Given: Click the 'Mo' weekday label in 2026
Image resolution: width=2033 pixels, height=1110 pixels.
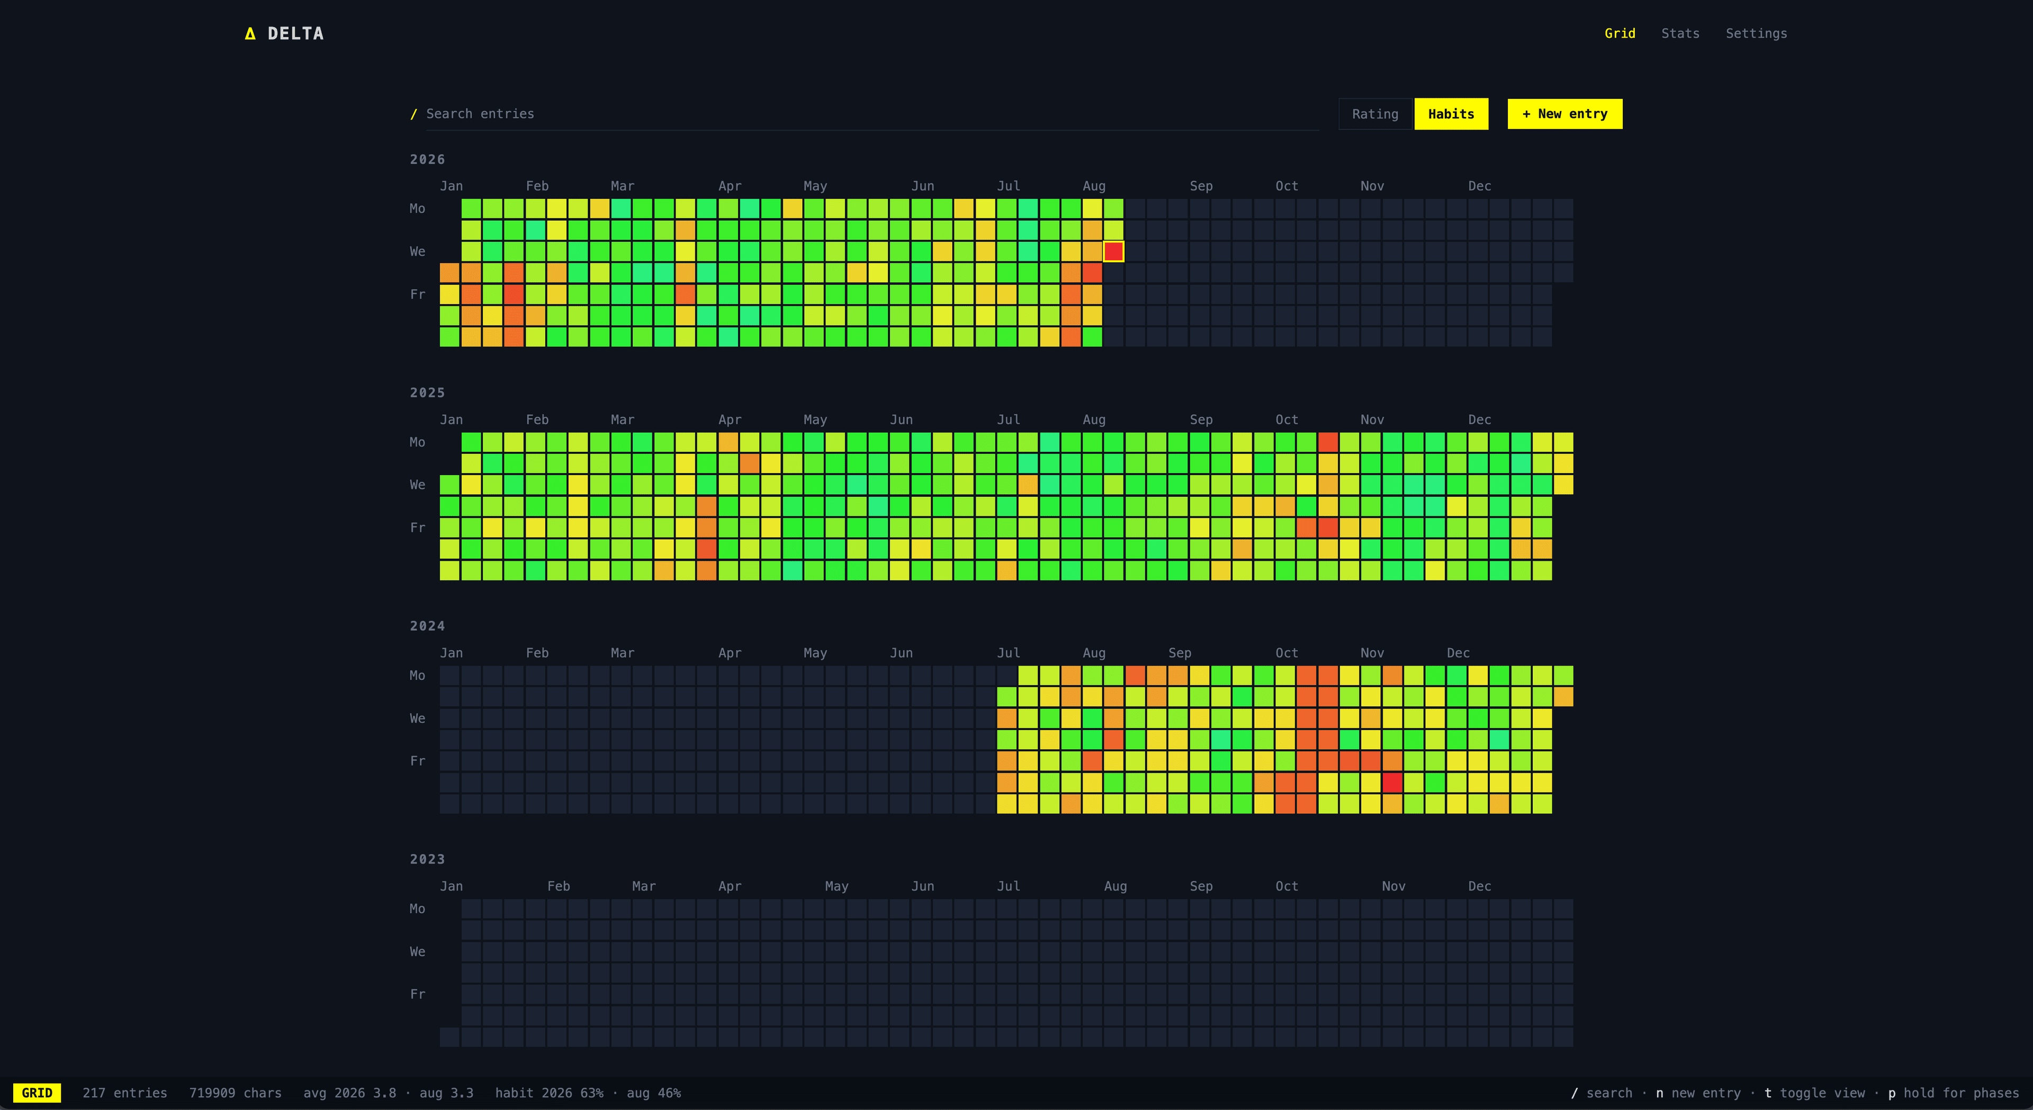Looking at the screenshot, I should (418, 209).
